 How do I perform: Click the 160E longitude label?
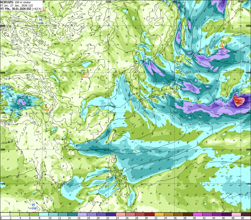point(241,2)
